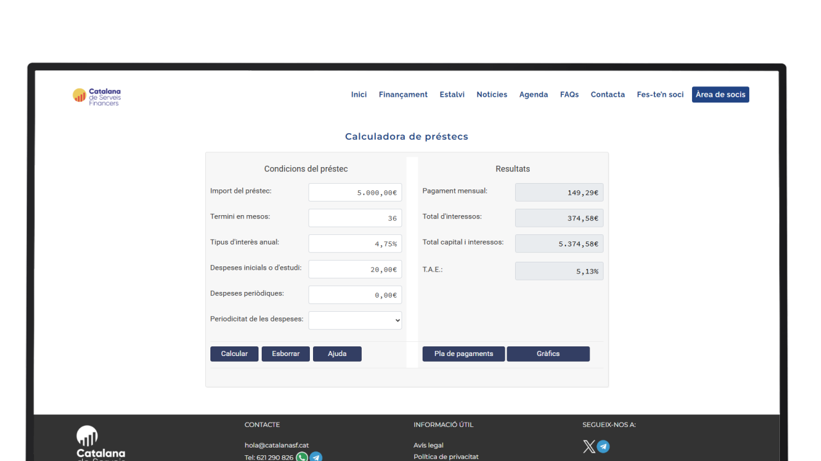The image size is (821, 461).
Task: Open the X (Twitter) profile icon
Action: [589, 447]
